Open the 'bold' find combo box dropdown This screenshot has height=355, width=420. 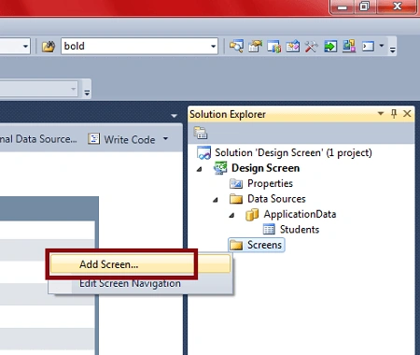[x=213, y=47]
